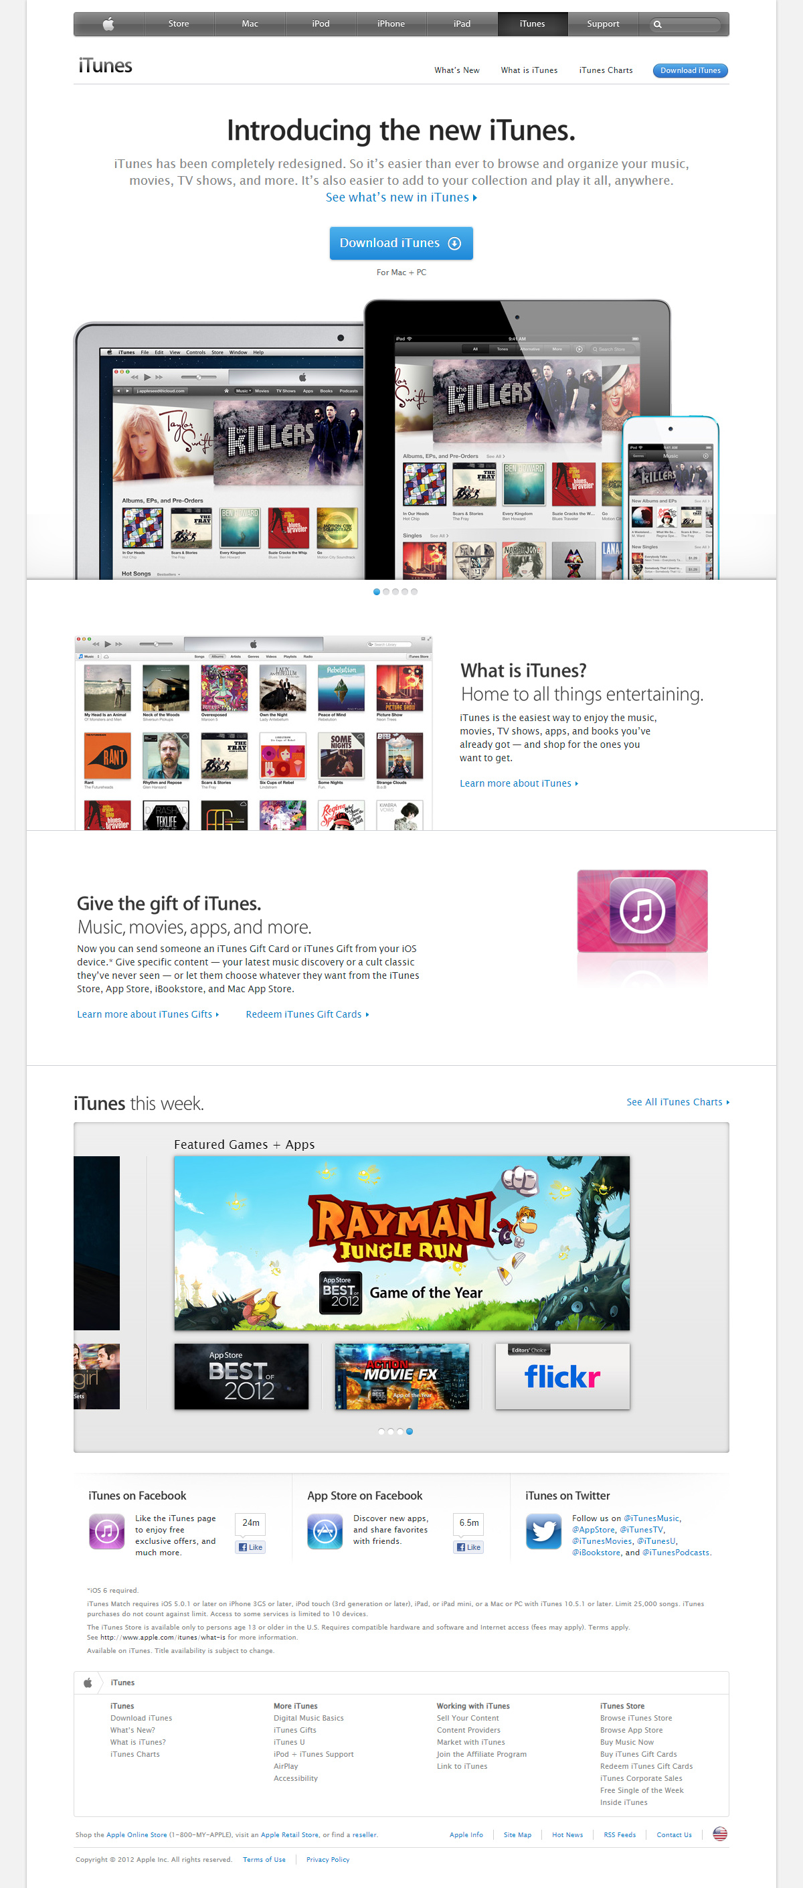Follow the See what's new in iTunes link
The width and height of the screenshot is (803, 1888).
(x=401, y=197)
